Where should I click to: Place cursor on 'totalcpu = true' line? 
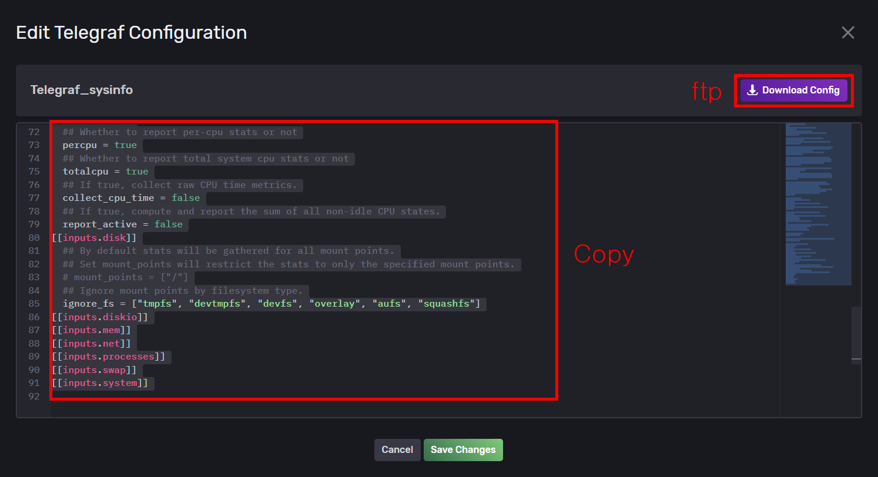[106, 172]
